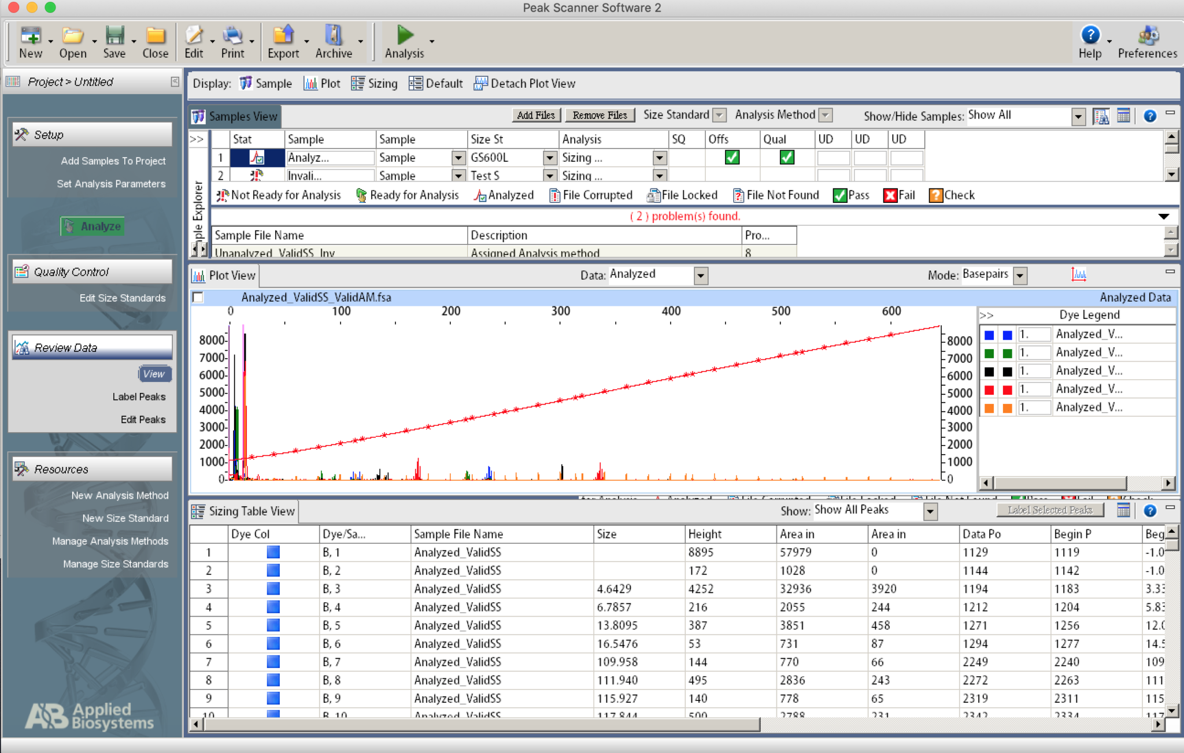Open the Mode Basepairs dropdown
The height and width of the screenshot is (753, 1184).
(1020, 276)
